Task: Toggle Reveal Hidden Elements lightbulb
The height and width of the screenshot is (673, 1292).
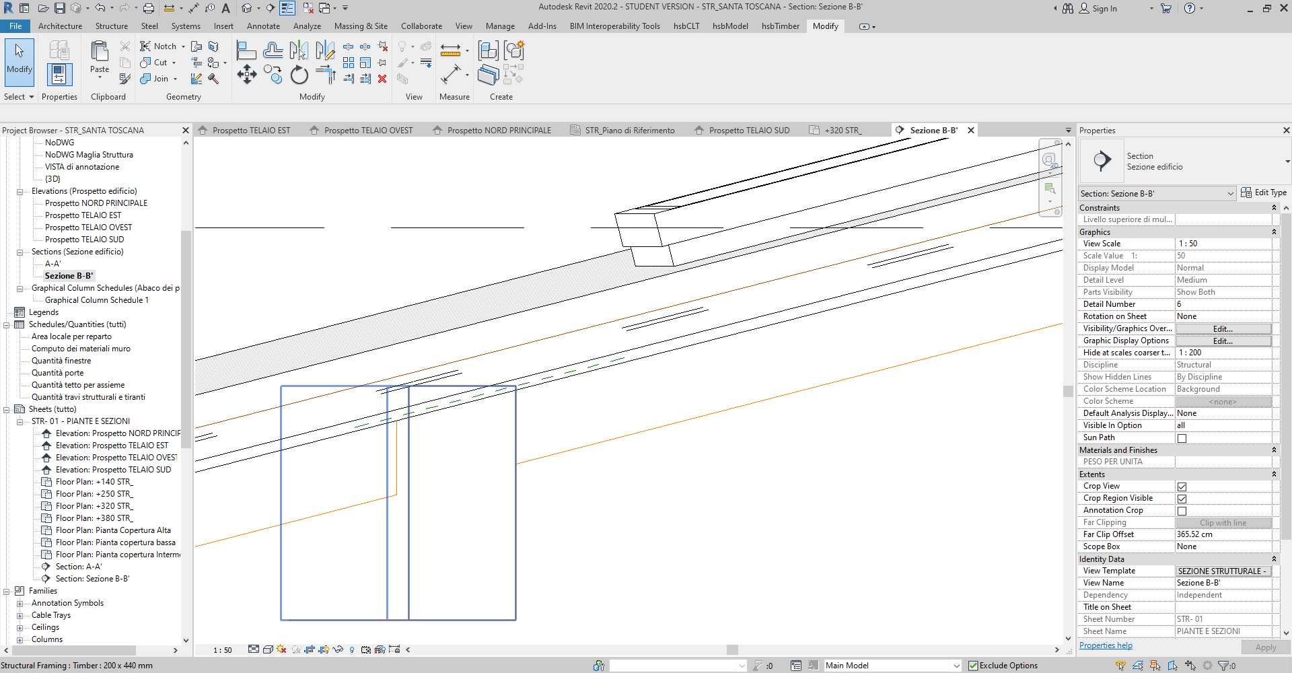Action: (x=351, y=650)
